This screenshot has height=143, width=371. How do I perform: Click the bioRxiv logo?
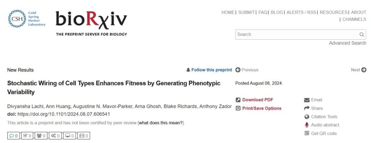[91, 23]
